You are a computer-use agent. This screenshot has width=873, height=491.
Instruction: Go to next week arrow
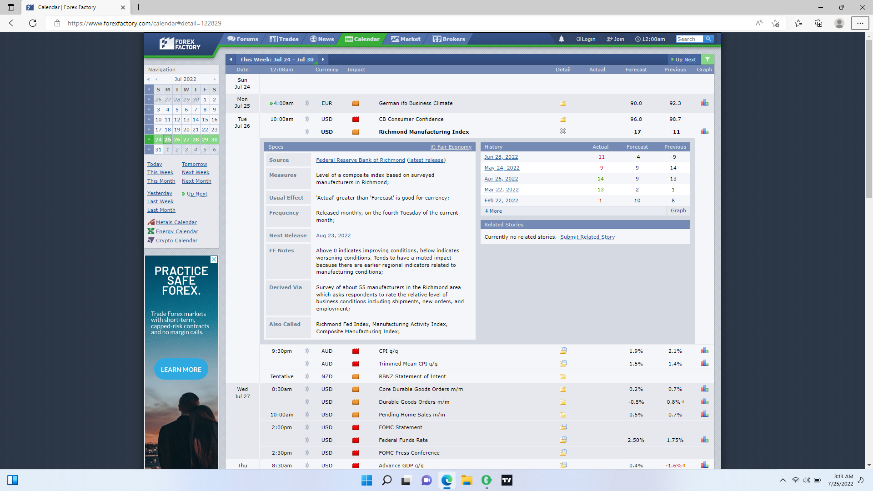click(x=323, y=60)
